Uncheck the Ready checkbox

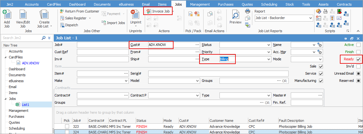click(x=358, y=59)
